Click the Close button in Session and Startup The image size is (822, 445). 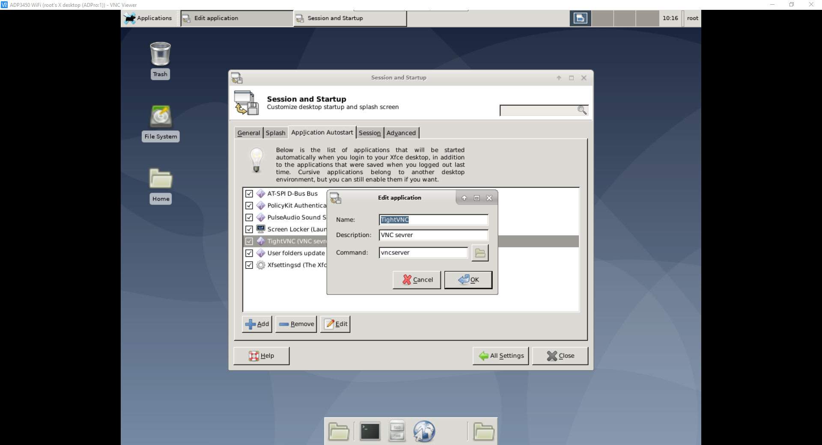560,356
